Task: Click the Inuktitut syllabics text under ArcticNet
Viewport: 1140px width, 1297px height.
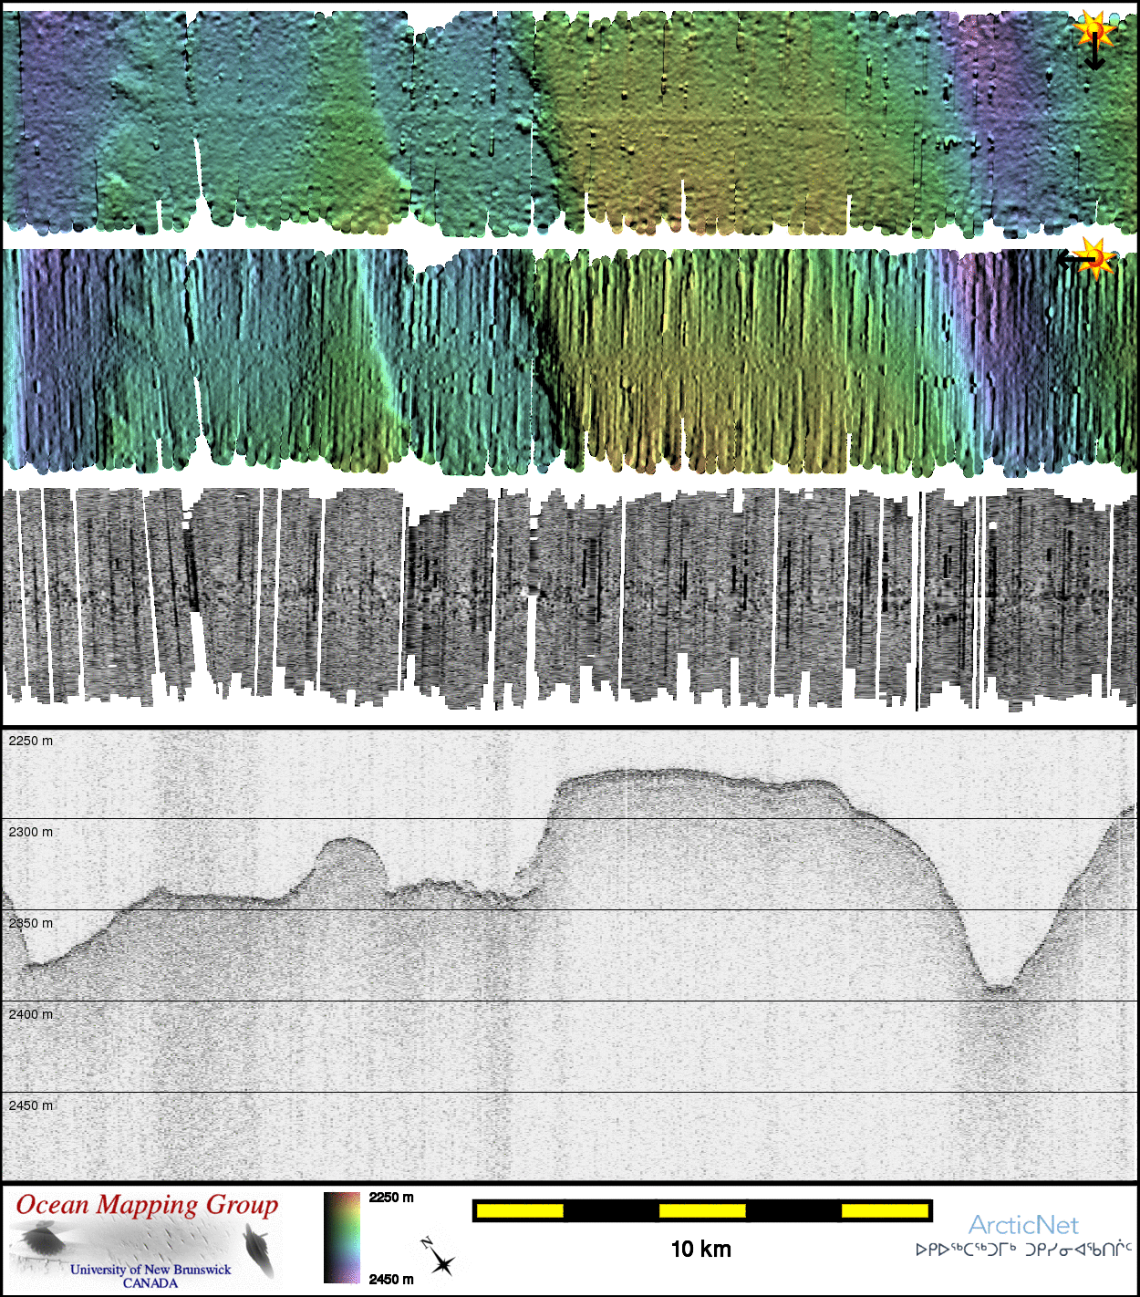Action: click(x=1022, y=1250)
